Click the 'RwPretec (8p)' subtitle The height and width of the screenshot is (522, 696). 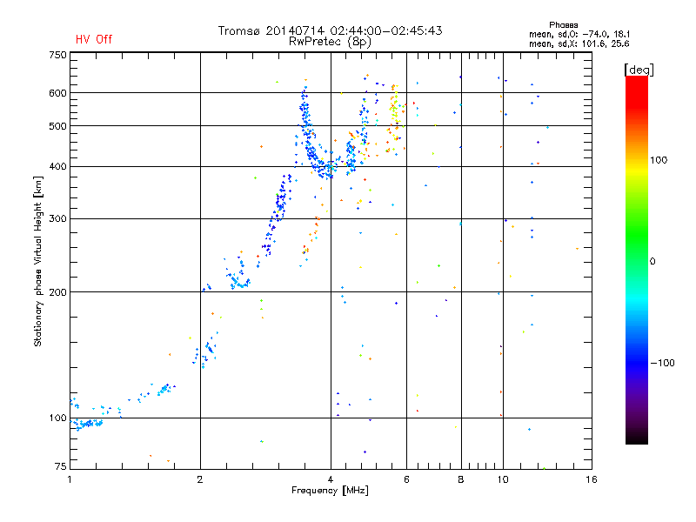(x=330, y=42)
